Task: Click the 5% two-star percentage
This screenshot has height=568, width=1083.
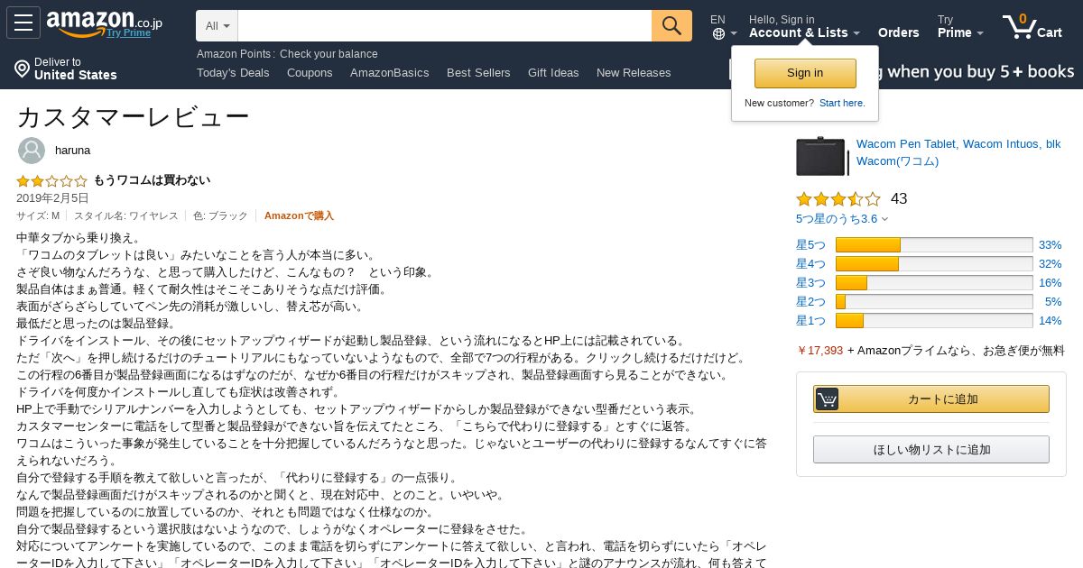Action: pyautogui.click(x=1053, y=302)
